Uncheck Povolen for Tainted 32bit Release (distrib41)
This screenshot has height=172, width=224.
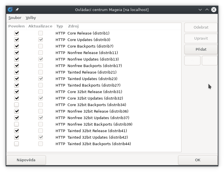click(x=16, y=131)
